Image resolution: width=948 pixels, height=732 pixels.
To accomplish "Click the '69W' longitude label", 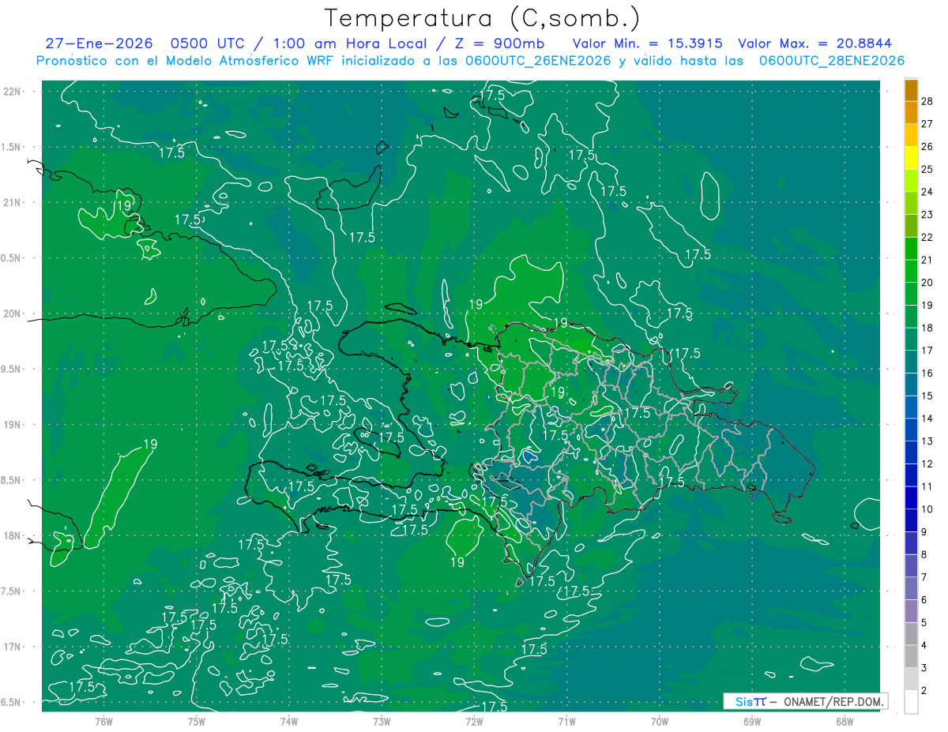I will pos(752,722).
